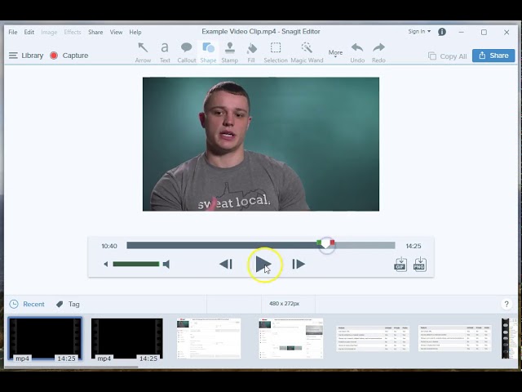Switch to the Tag tab
522x392 pixels.
pos(68,304)
